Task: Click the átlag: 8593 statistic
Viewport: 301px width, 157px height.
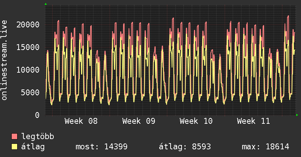Action: point(185,147)
